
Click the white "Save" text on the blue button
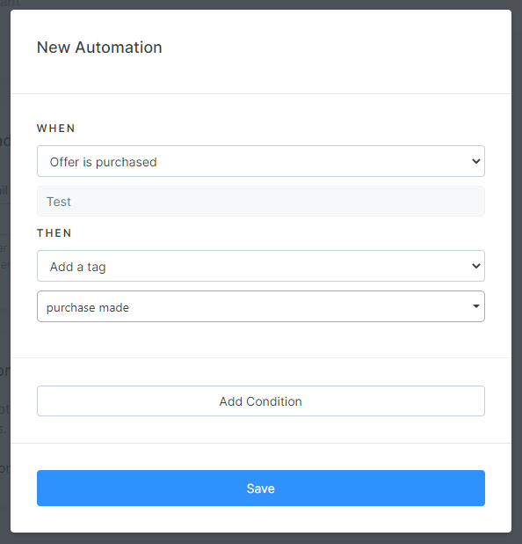point(260,489)
